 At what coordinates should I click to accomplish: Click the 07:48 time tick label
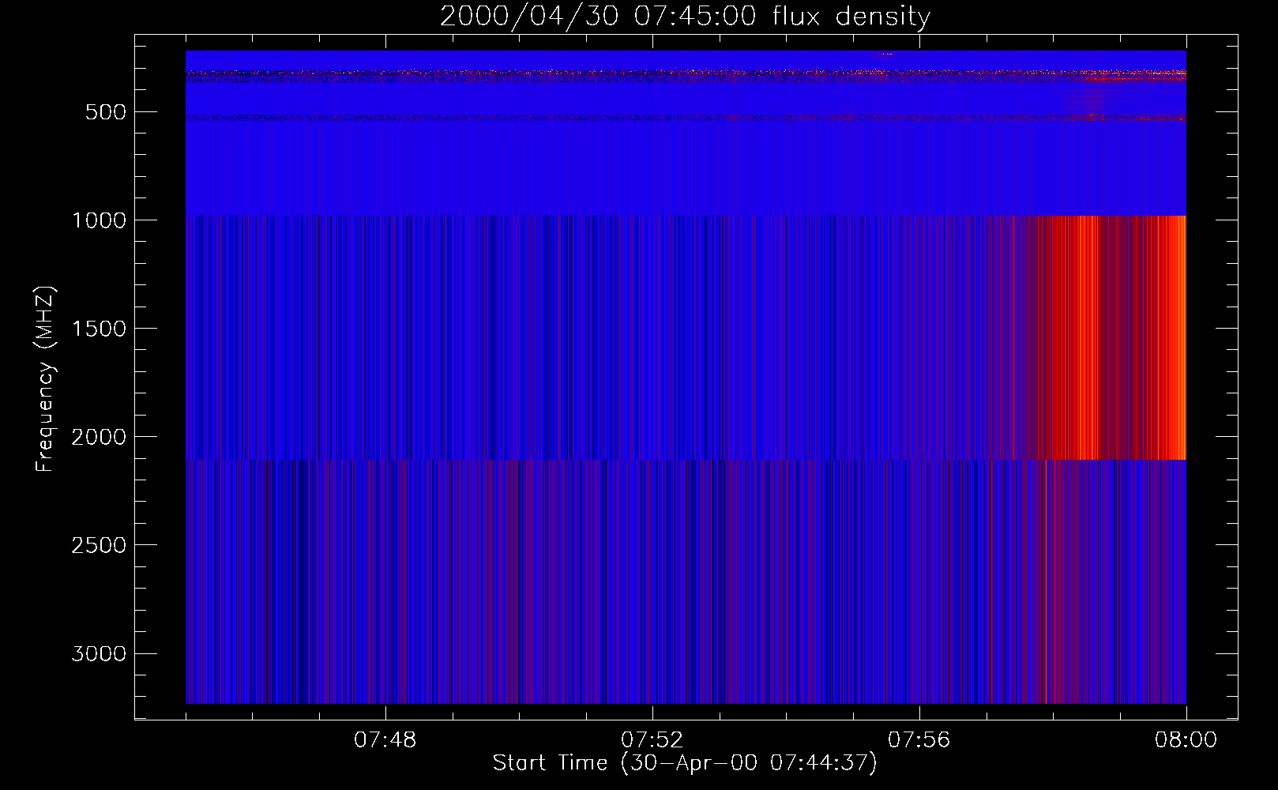[x=385, y=740]
